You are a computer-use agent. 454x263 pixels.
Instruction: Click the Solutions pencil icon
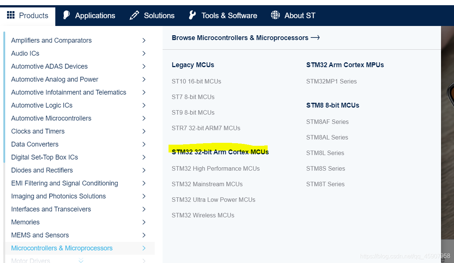(134, 15)
